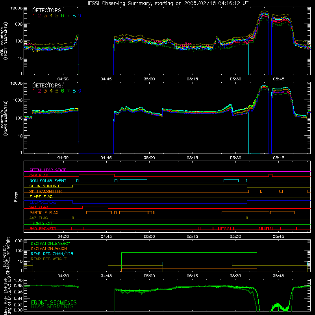Click blue detector '9' in rear segments legend
315x315 pixels.
click(x=80, y=91)
